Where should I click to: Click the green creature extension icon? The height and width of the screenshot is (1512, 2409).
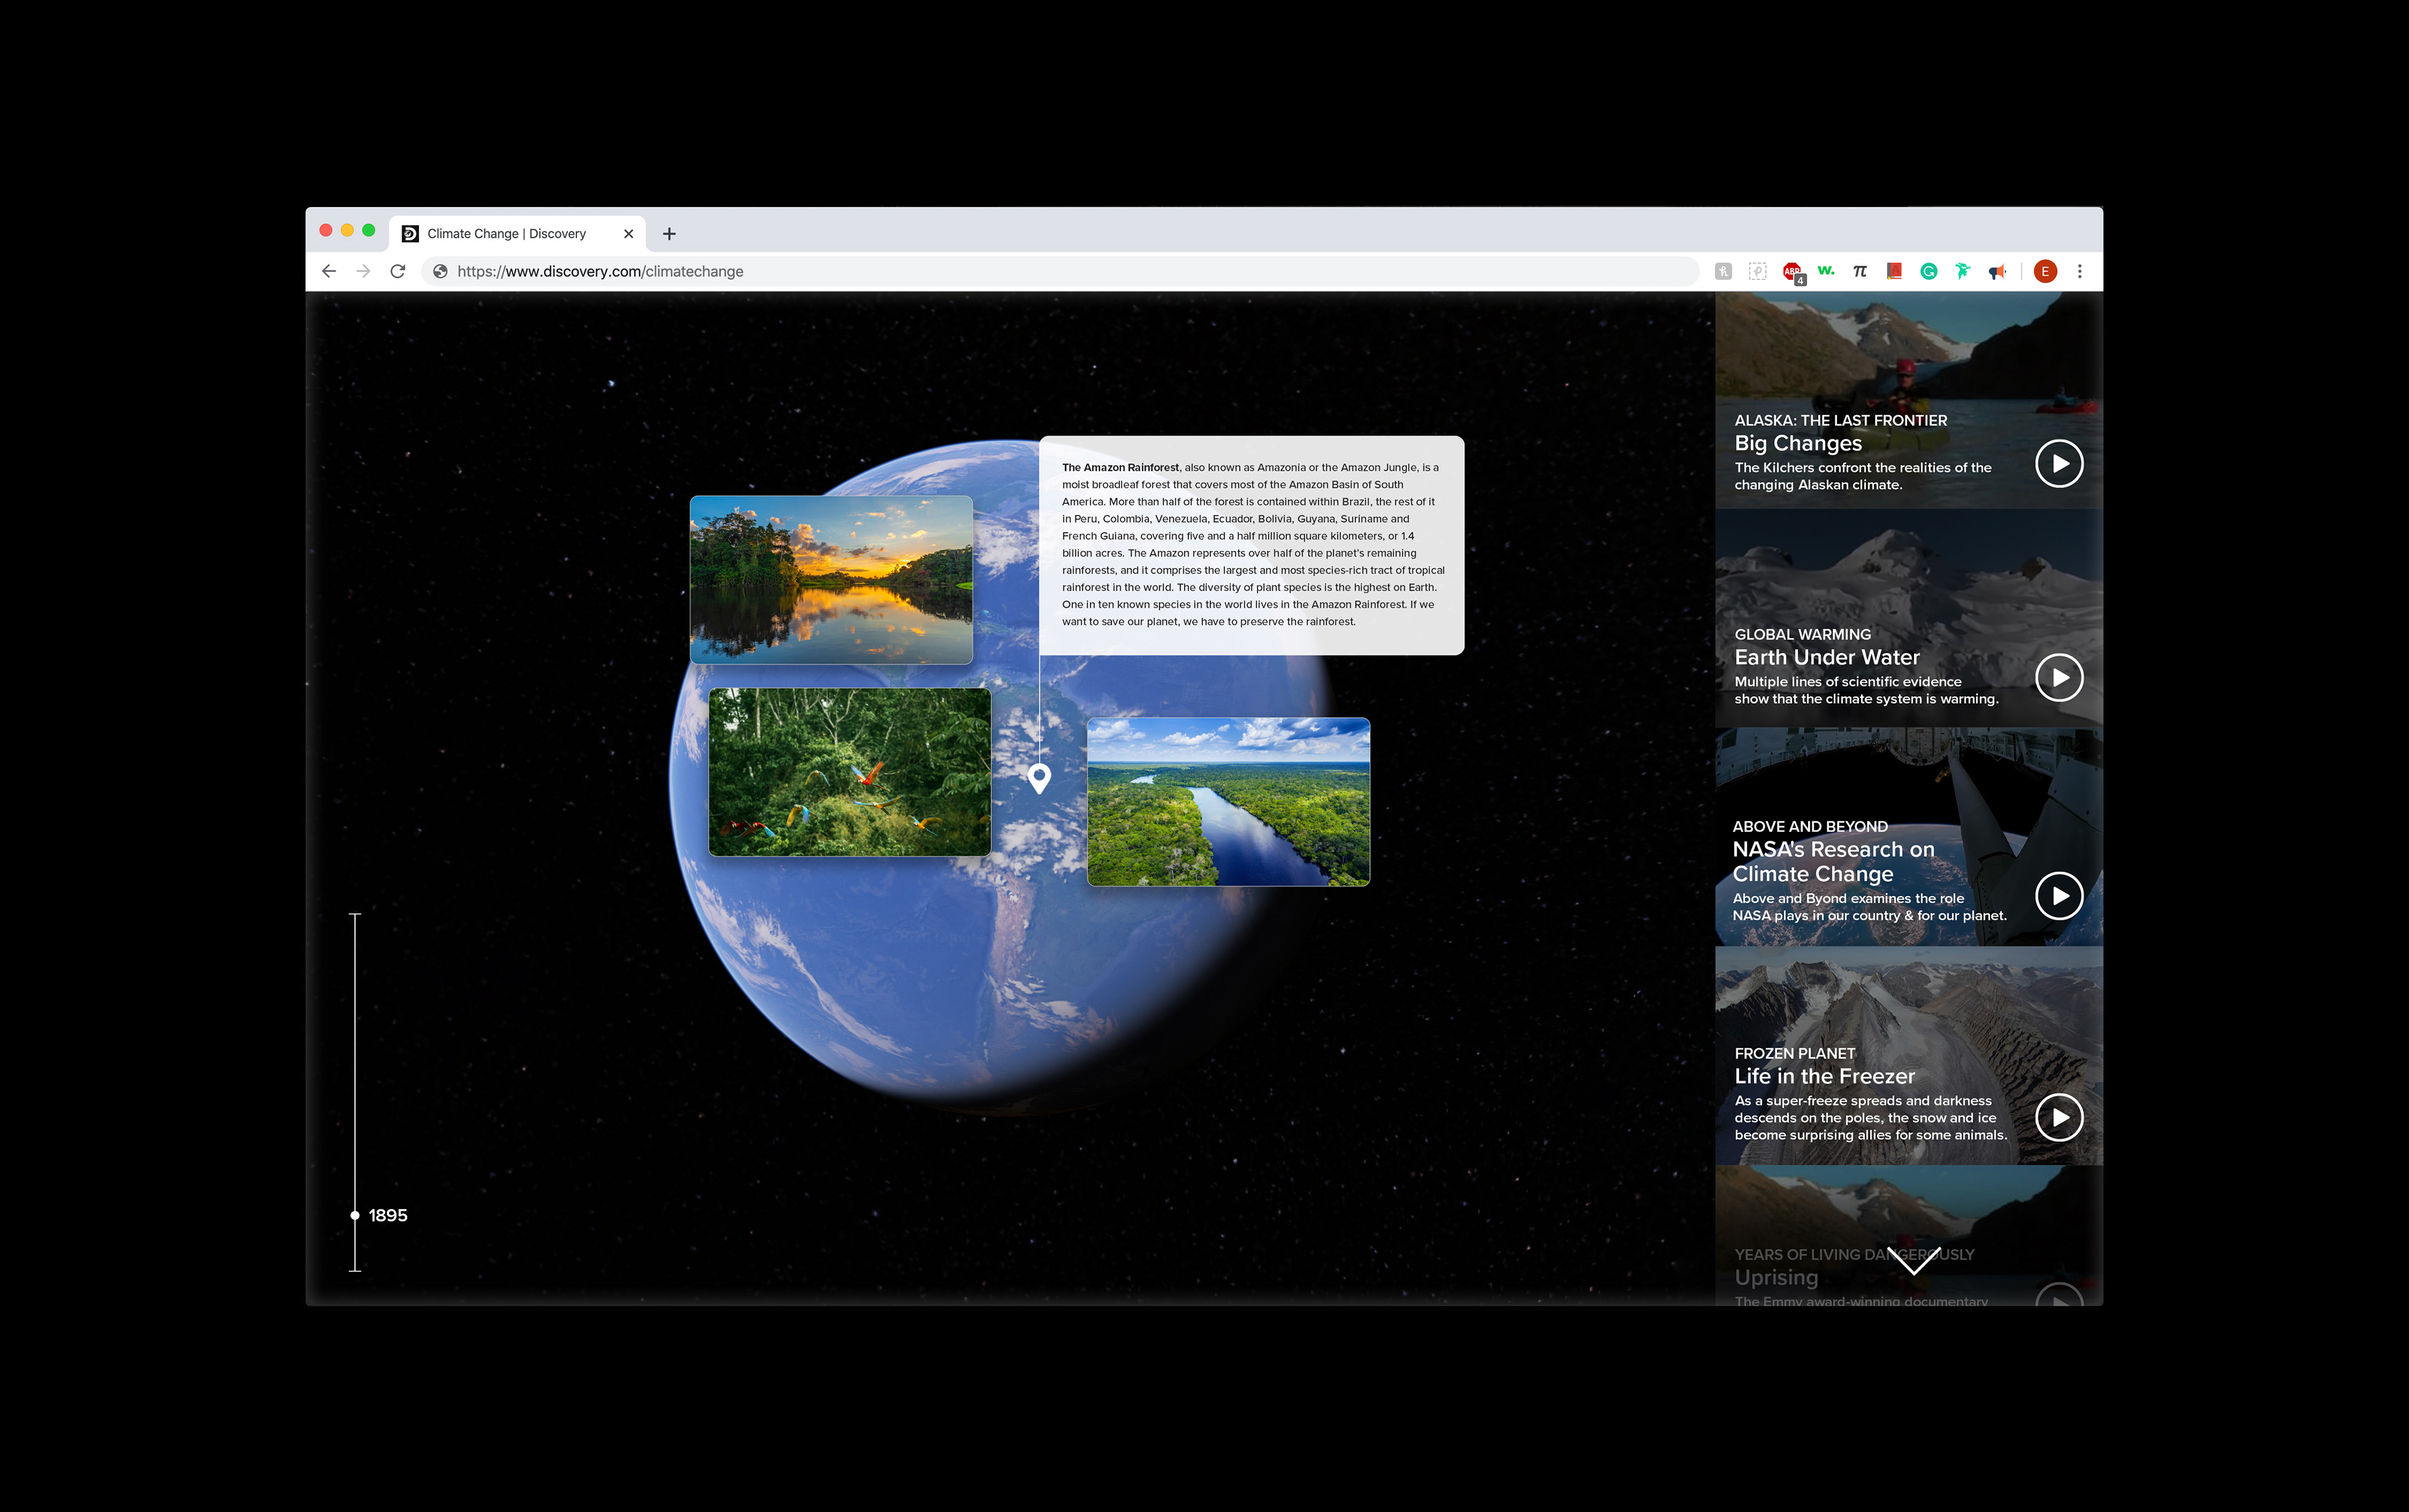click(x=1962, y=271)
